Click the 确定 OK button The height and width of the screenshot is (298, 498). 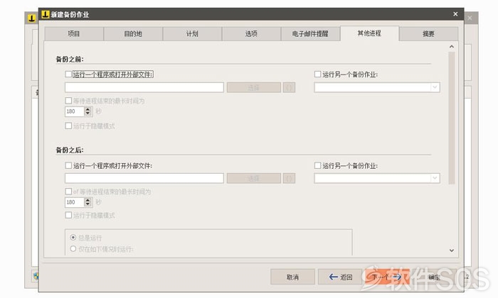[x=434, y=277]
